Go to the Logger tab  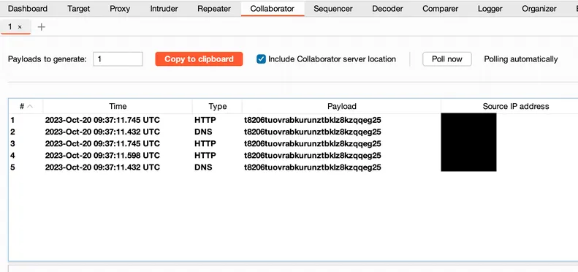(490, 9)
